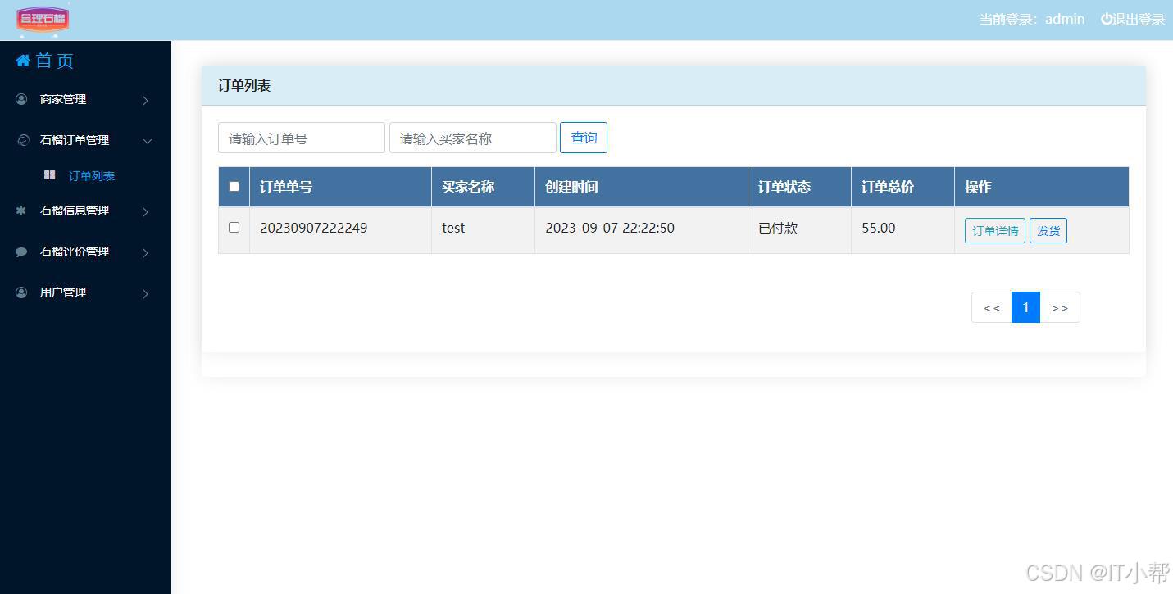Click the user icon beside 商家管理

coord(21,99)
